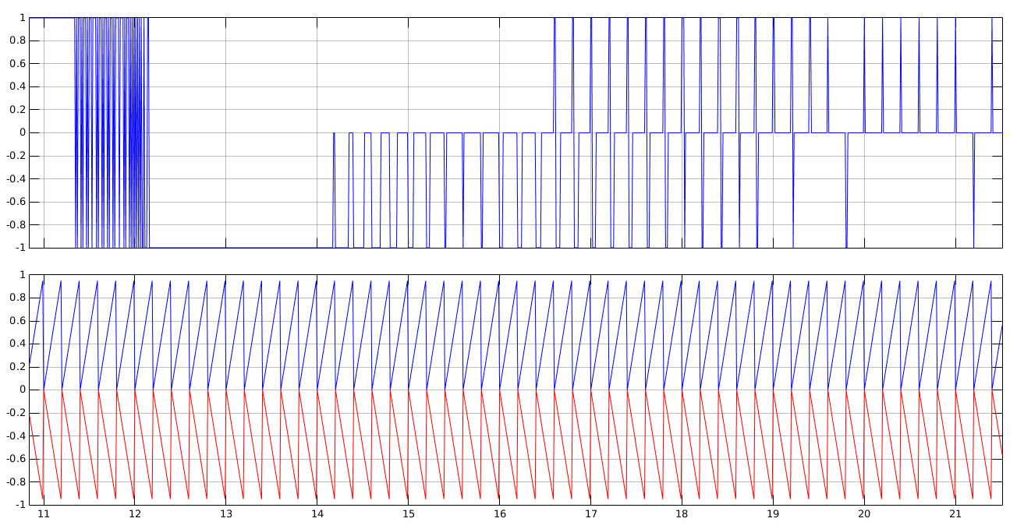Select upper subplot y-axis label 0.2
This screenshot has width=1017, height=529.
point(17,109)
